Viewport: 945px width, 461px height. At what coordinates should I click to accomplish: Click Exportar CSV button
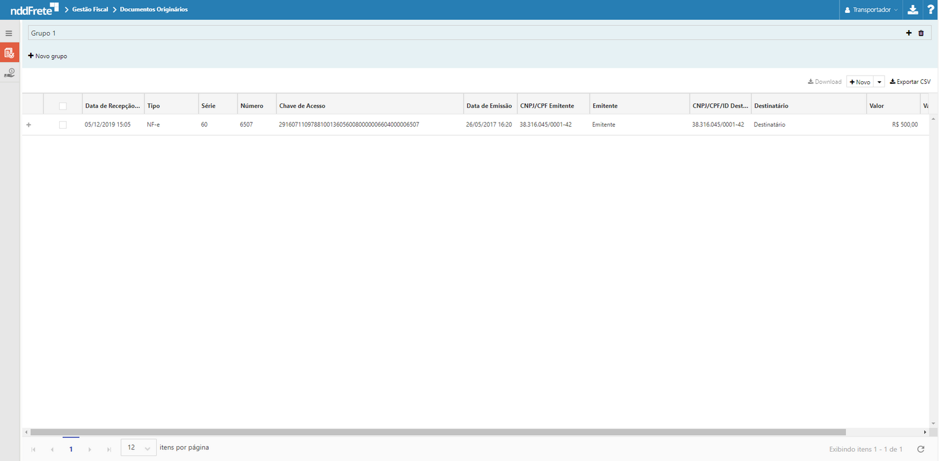(x=910, y=82)
